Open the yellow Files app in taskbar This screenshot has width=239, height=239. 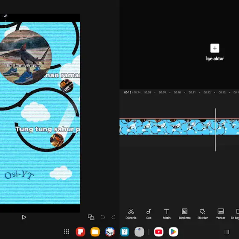(95, 232)
